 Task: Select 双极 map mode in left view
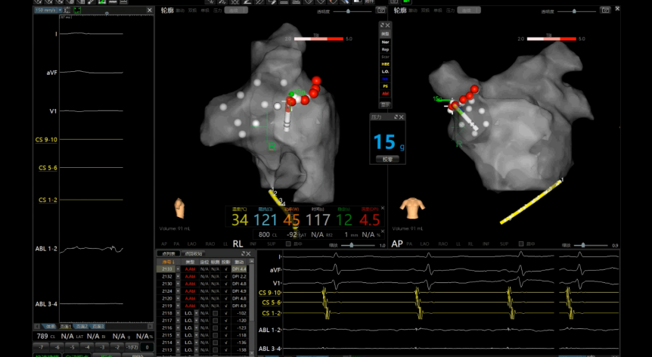click(192, 11)
